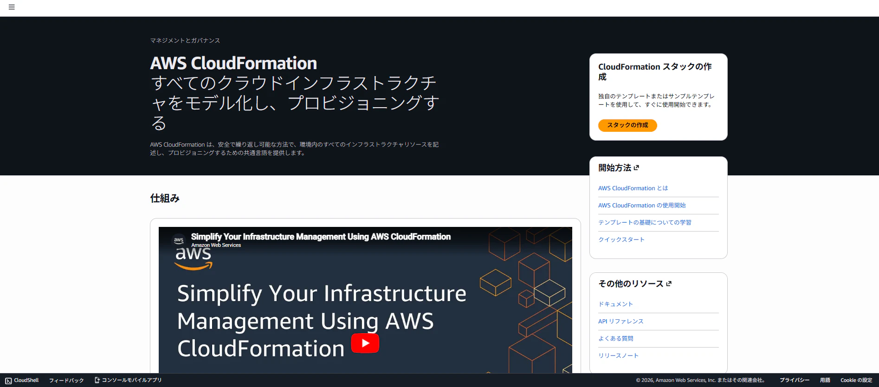Click copyright text 2026, Amazon Web Services
Image resolution: width=879 pixels, height=387 pixels.
pyautogui.click(x=700, y=380)
